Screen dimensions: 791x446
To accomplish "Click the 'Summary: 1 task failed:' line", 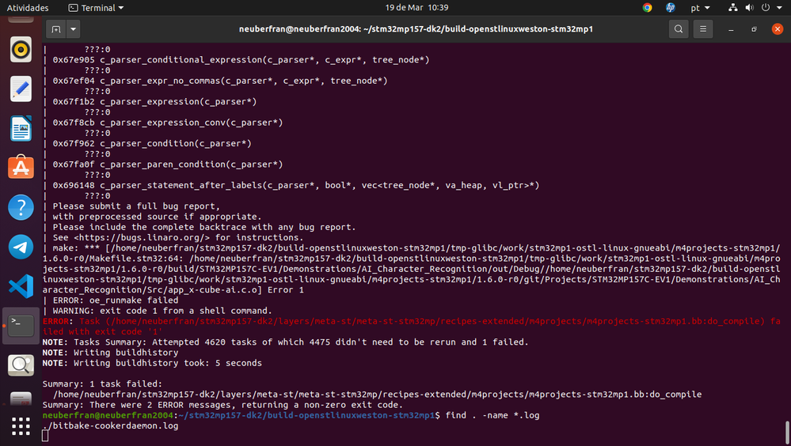I will pos(102,384).
